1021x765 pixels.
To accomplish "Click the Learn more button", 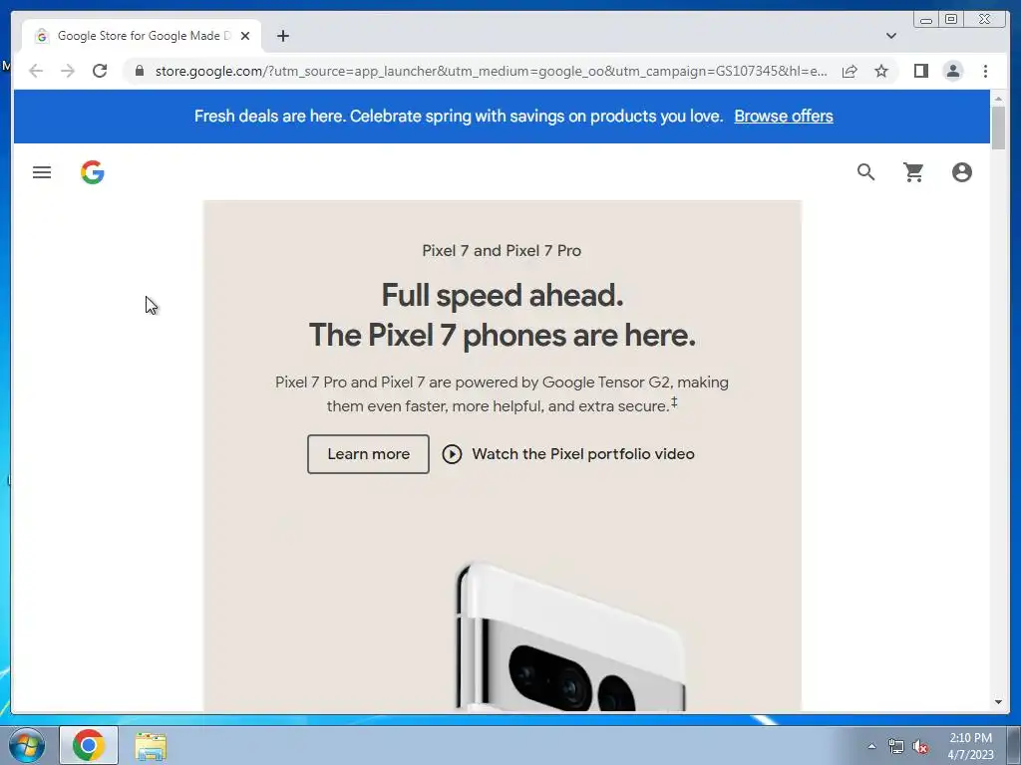I will click(368, 454).
